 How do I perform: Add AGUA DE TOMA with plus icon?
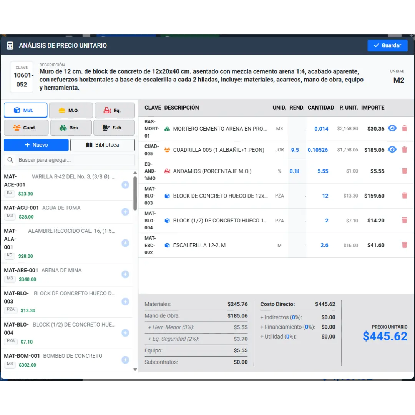(125, 212)
